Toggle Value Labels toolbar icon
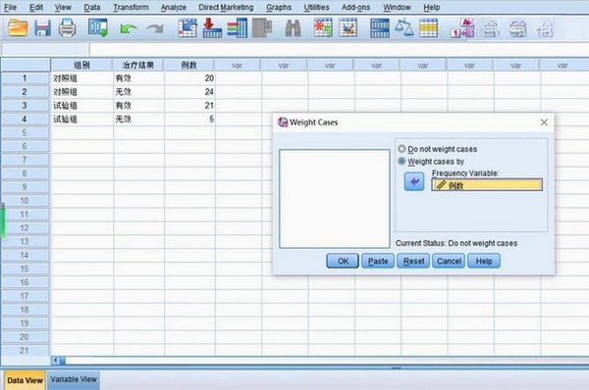Screen dimensions: 589x390 [462, 28]
